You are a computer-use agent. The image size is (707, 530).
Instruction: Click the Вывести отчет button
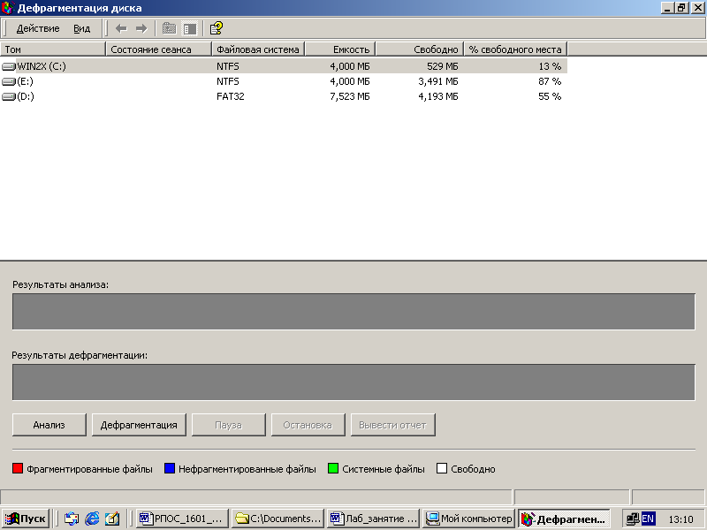pos(392,425)
